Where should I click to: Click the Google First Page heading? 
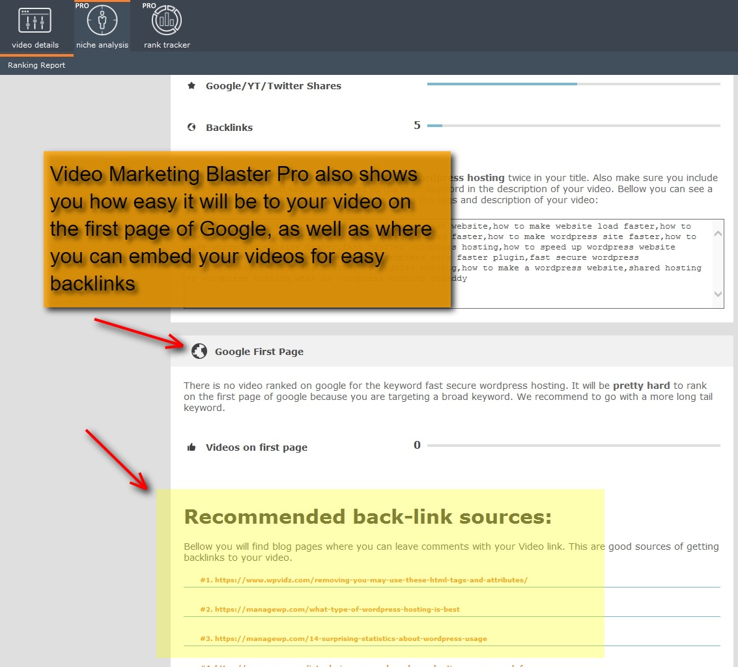(259, 352)
